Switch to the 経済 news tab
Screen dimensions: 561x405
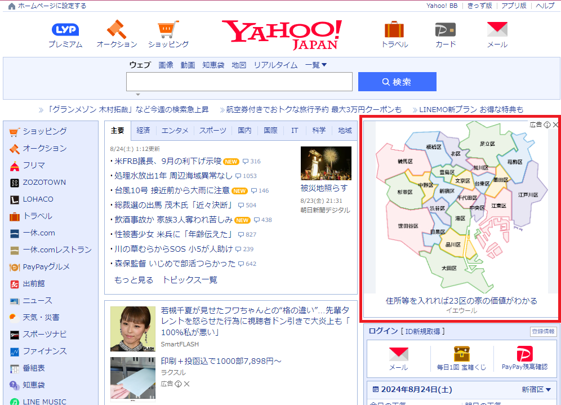143,130
